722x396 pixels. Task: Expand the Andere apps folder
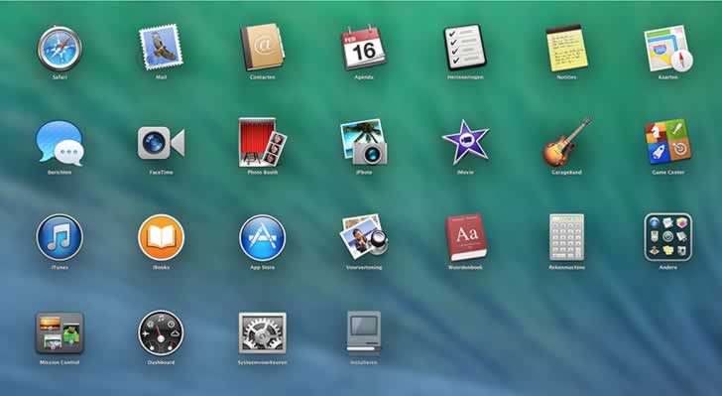(668, 237)
